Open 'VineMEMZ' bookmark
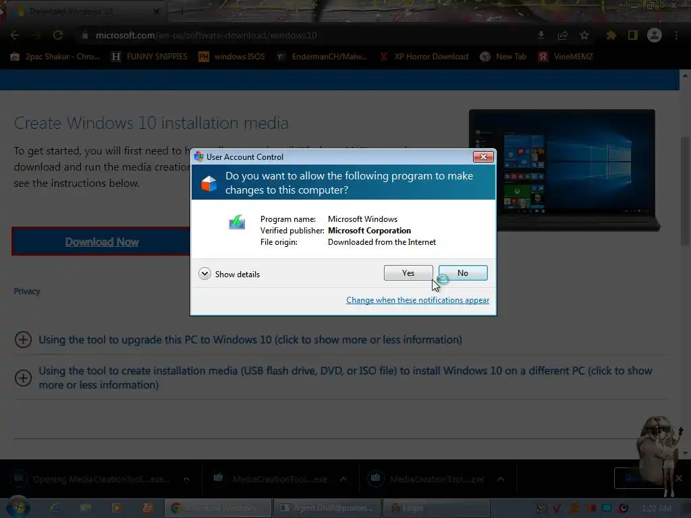 coord(565,57)
